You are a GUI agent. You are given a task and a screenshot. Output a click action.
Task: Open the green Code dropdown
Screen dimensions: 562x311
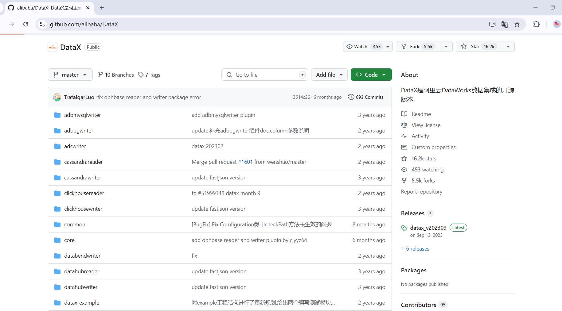[x=371, y=75]
